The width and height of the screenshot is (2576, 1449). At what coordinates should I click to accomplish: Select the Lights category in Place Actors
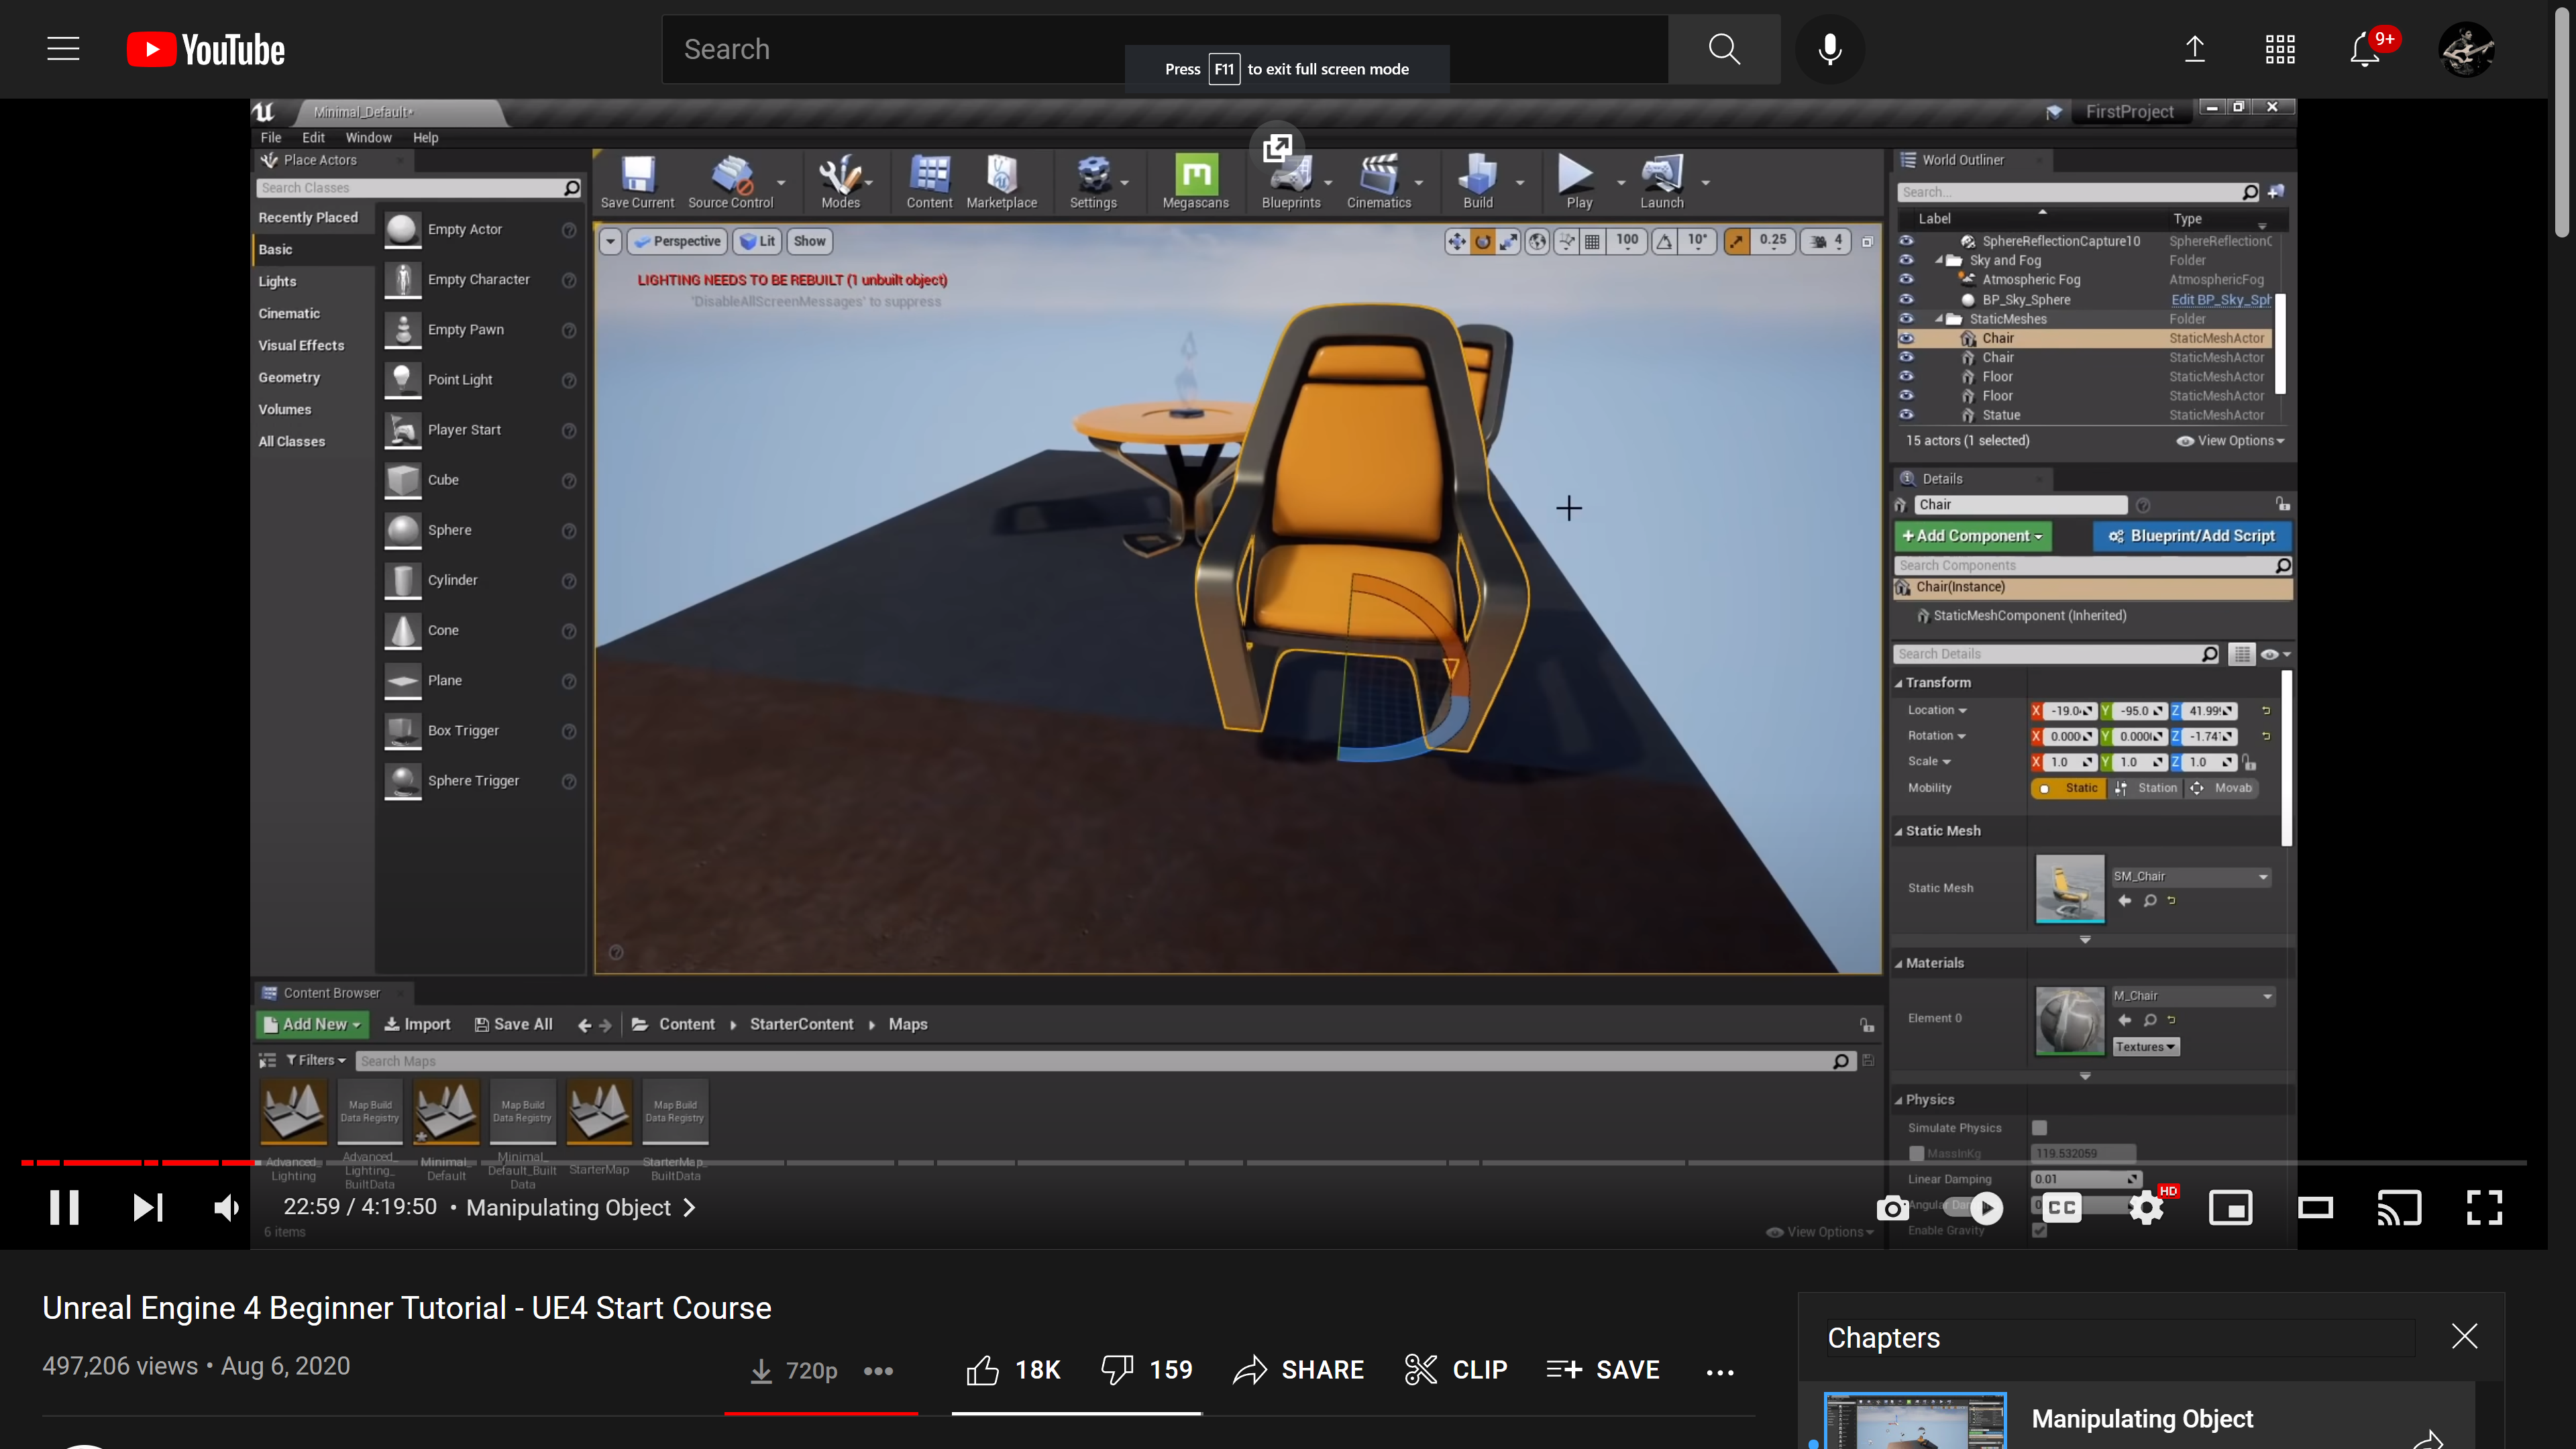pyautogui.click(x=277, y=282)
